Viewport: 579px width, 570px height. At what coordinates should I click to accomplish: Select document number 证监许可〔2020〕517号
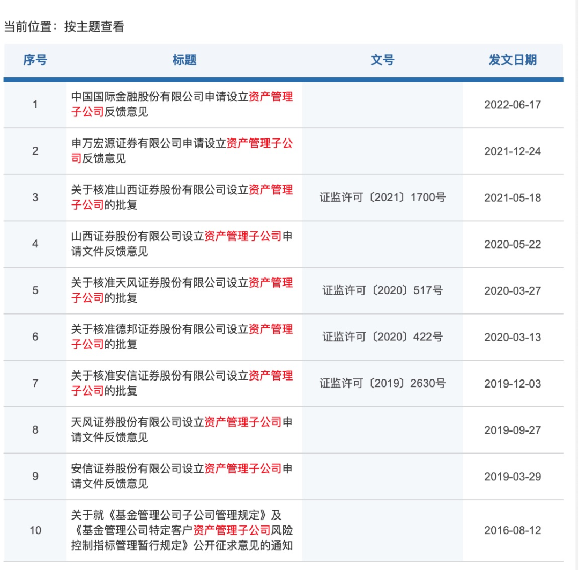383,290
